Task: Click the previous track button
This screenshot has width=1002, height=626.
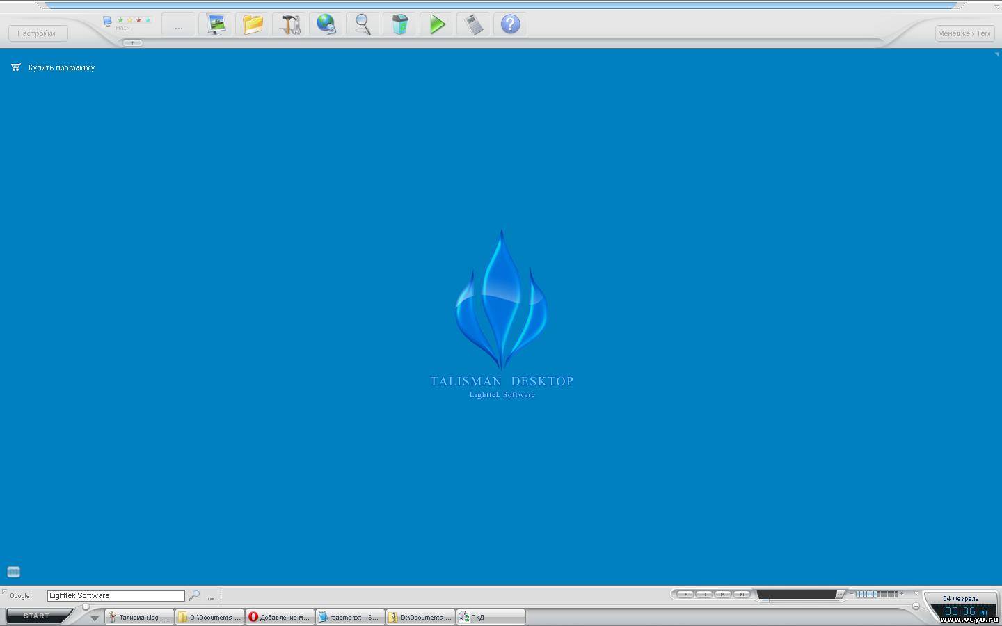Action: click(x=723, y=594)
